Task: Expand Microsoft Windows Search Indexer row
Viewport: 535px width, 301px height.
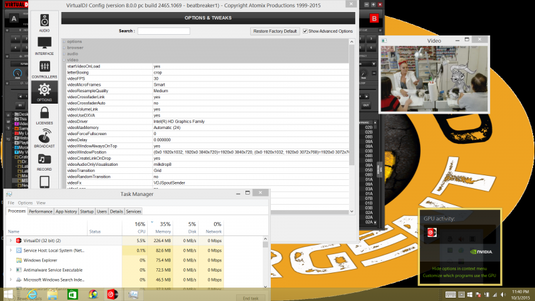Action: click(x=11, y=280)
